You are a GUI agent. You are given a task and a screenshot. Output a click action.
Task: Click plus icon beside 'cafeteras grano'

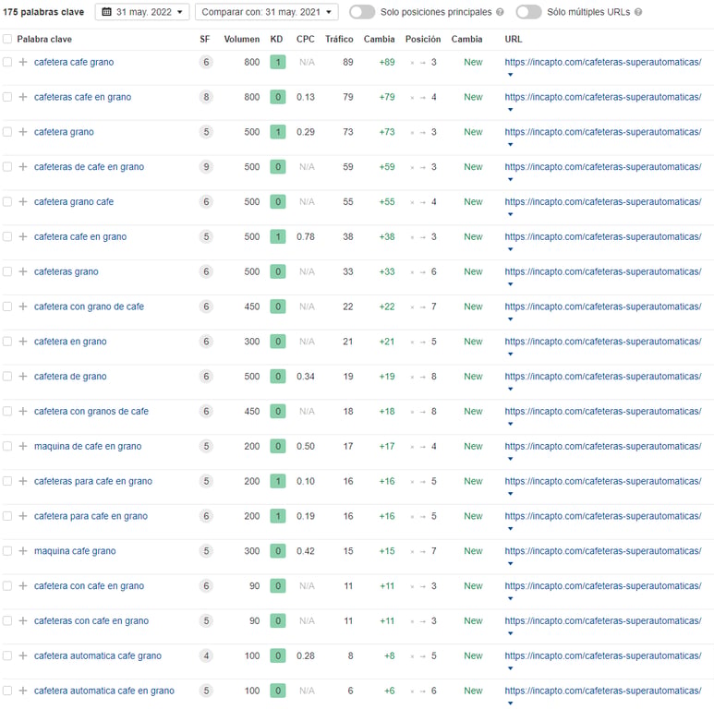coord(23,271)
